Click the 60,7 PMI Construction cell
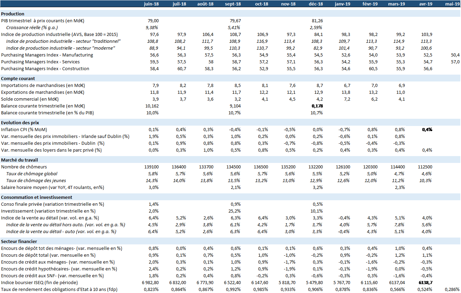This screenshot has height=293, width=461. click(182, 69)
